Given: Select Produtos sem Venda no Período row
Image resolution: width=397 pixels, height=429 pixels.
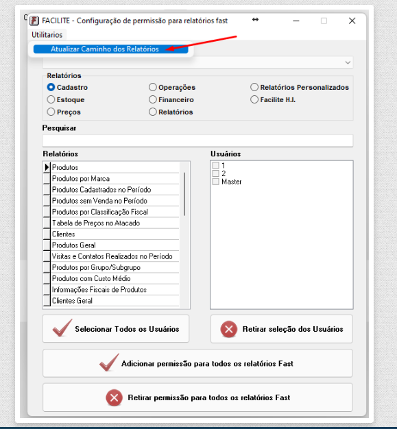Looking at the screenshot, I should click(115, 201).
